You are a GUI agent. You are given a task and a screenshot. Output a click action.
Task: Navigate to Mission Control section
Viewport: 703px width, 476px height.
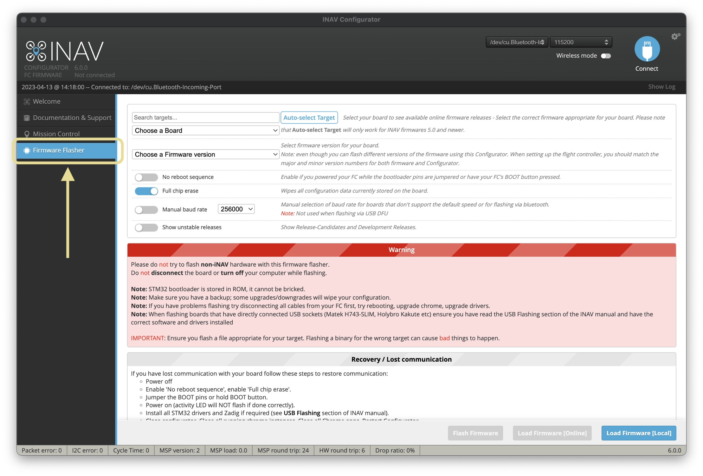click(x=56, y=134)
